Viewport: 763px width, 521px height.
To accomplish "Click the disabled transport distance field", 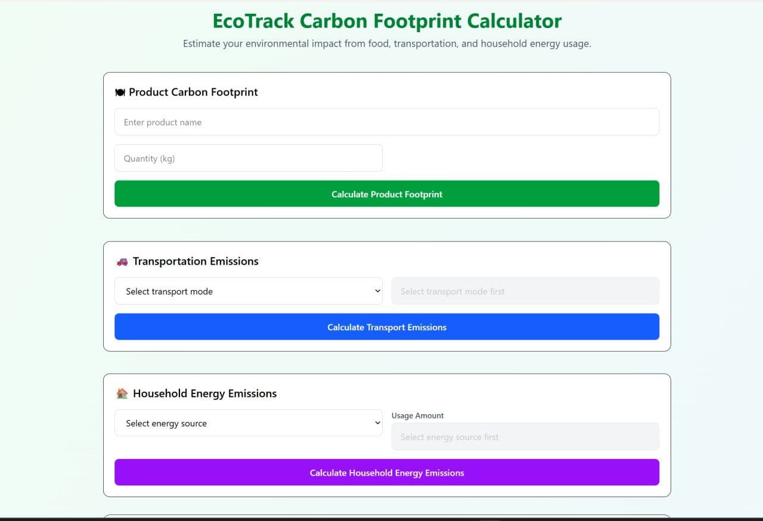I will coord(525,291).
